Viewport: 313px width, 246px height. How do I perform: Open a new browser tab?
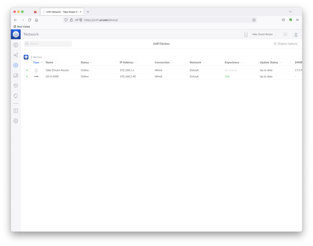(x=88, y=12)
